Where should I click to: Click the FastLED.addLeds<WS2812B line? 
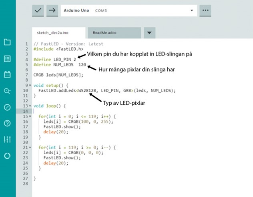point(107,91)
